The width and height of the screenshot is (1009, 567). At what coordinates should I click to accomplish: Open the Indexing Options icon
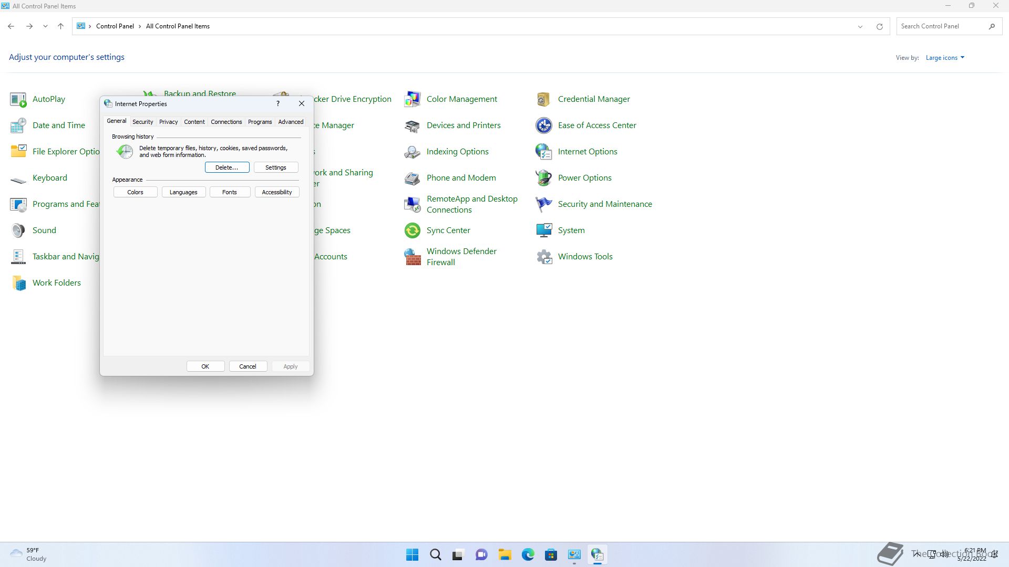413,152
